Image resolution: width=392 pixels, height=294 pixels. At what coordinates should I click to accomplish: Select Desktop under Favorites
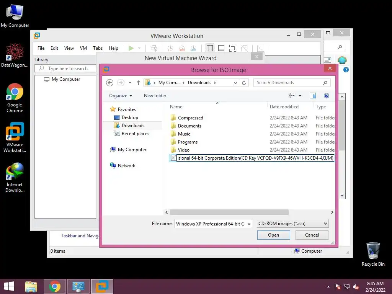(130, 118)
